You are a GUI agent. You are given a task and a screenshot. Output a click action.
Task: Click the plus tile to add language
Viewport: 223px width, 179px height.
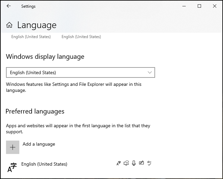click(13, 147)
